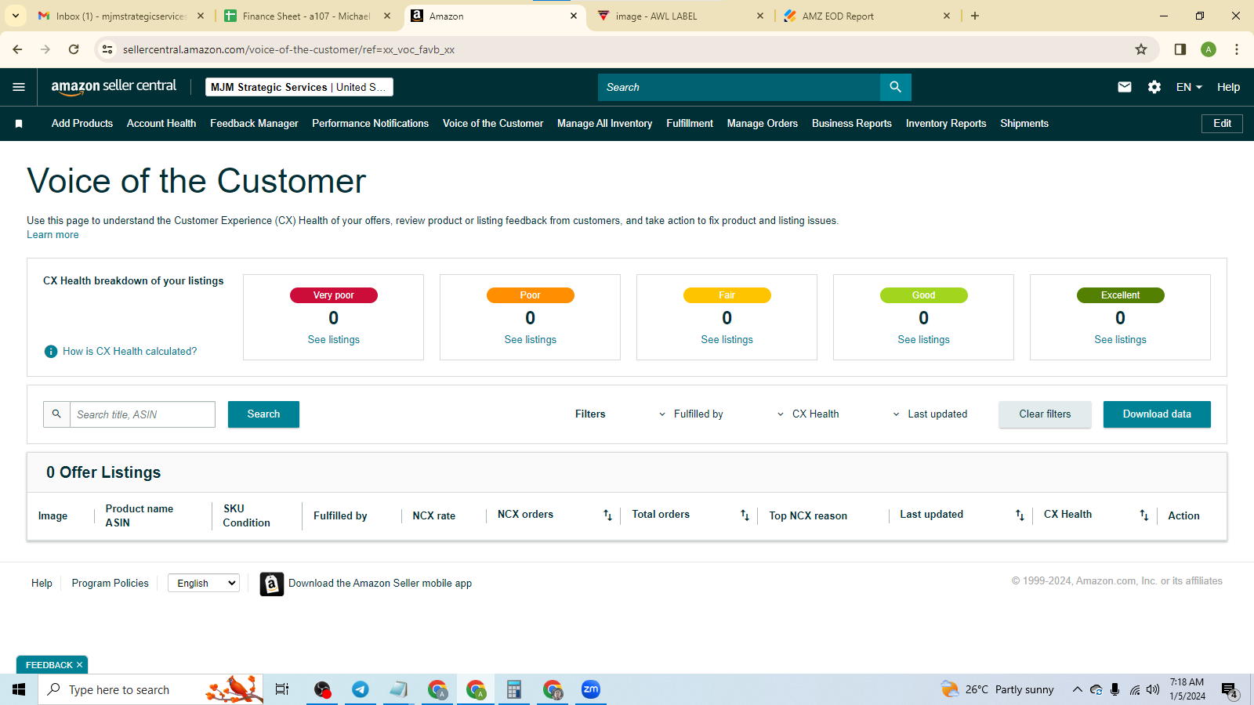
Task: Click the Edit navigation button
Action: (x=1222, y=124)
